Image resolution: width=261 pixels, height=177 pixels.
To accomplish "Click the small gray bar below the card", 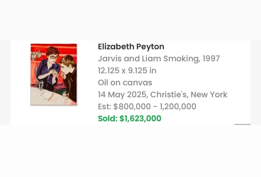I will point(242,125).
